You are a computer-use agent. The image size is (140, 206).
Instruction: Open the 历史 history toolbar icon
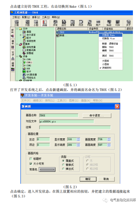coord(81,23)
